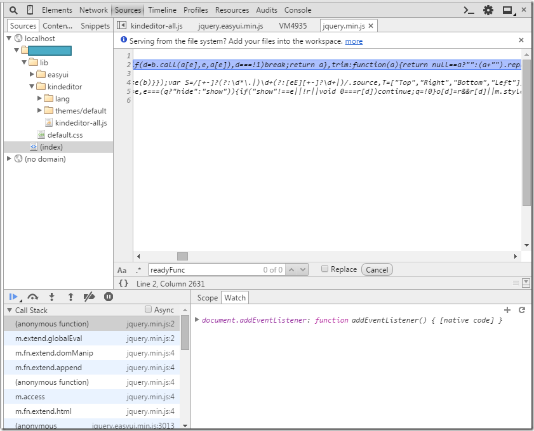Enable the Async call stack checkbox
The image size is (534, 431).
[149, 310]
